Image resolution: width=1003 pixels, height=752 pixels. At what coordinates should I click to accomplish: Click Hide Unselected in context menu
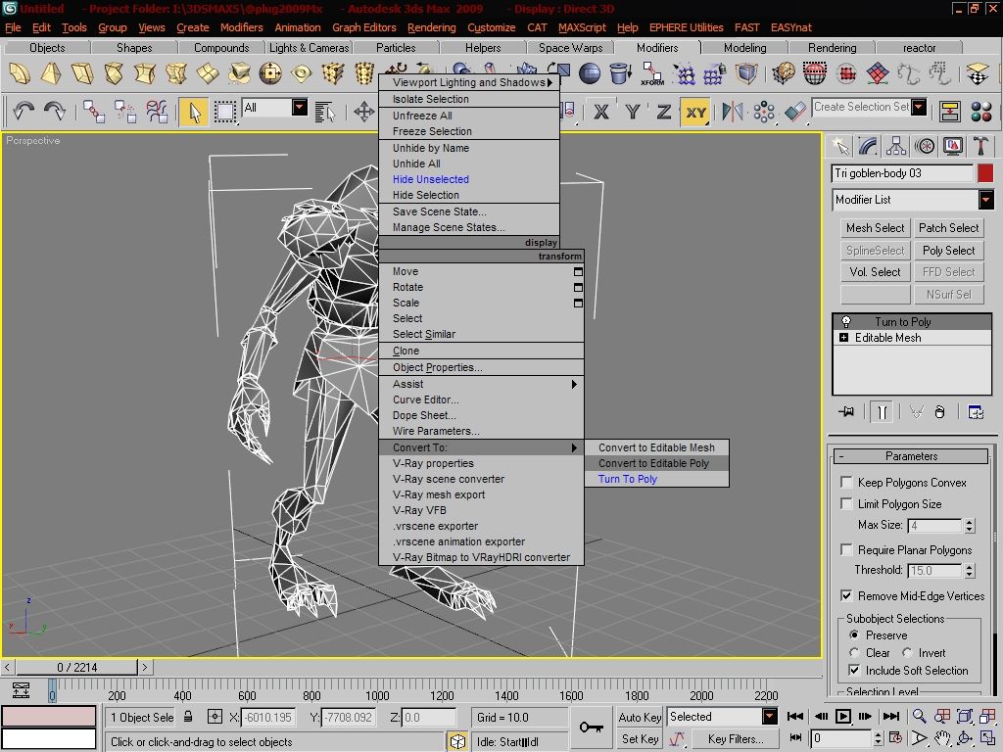pyautogui.click(x=469, y=179)
